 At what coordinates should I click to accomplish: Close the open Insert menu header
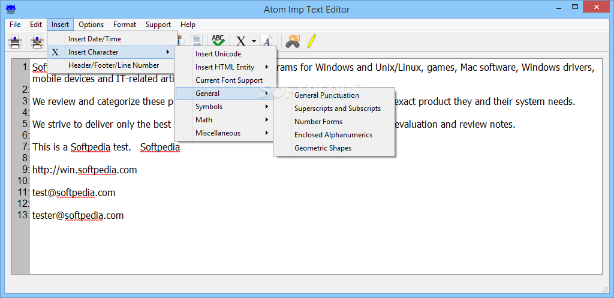click(60, 24)
